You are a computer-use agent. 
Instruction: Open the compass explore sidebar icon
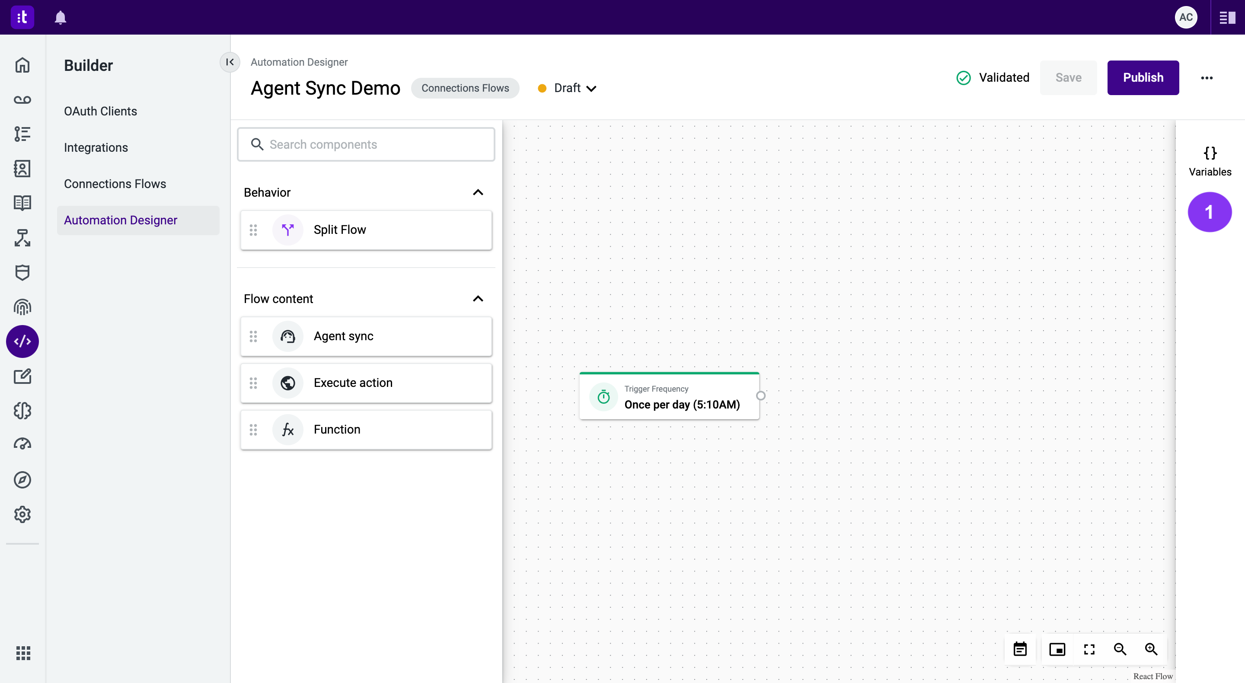pos(22,480)
